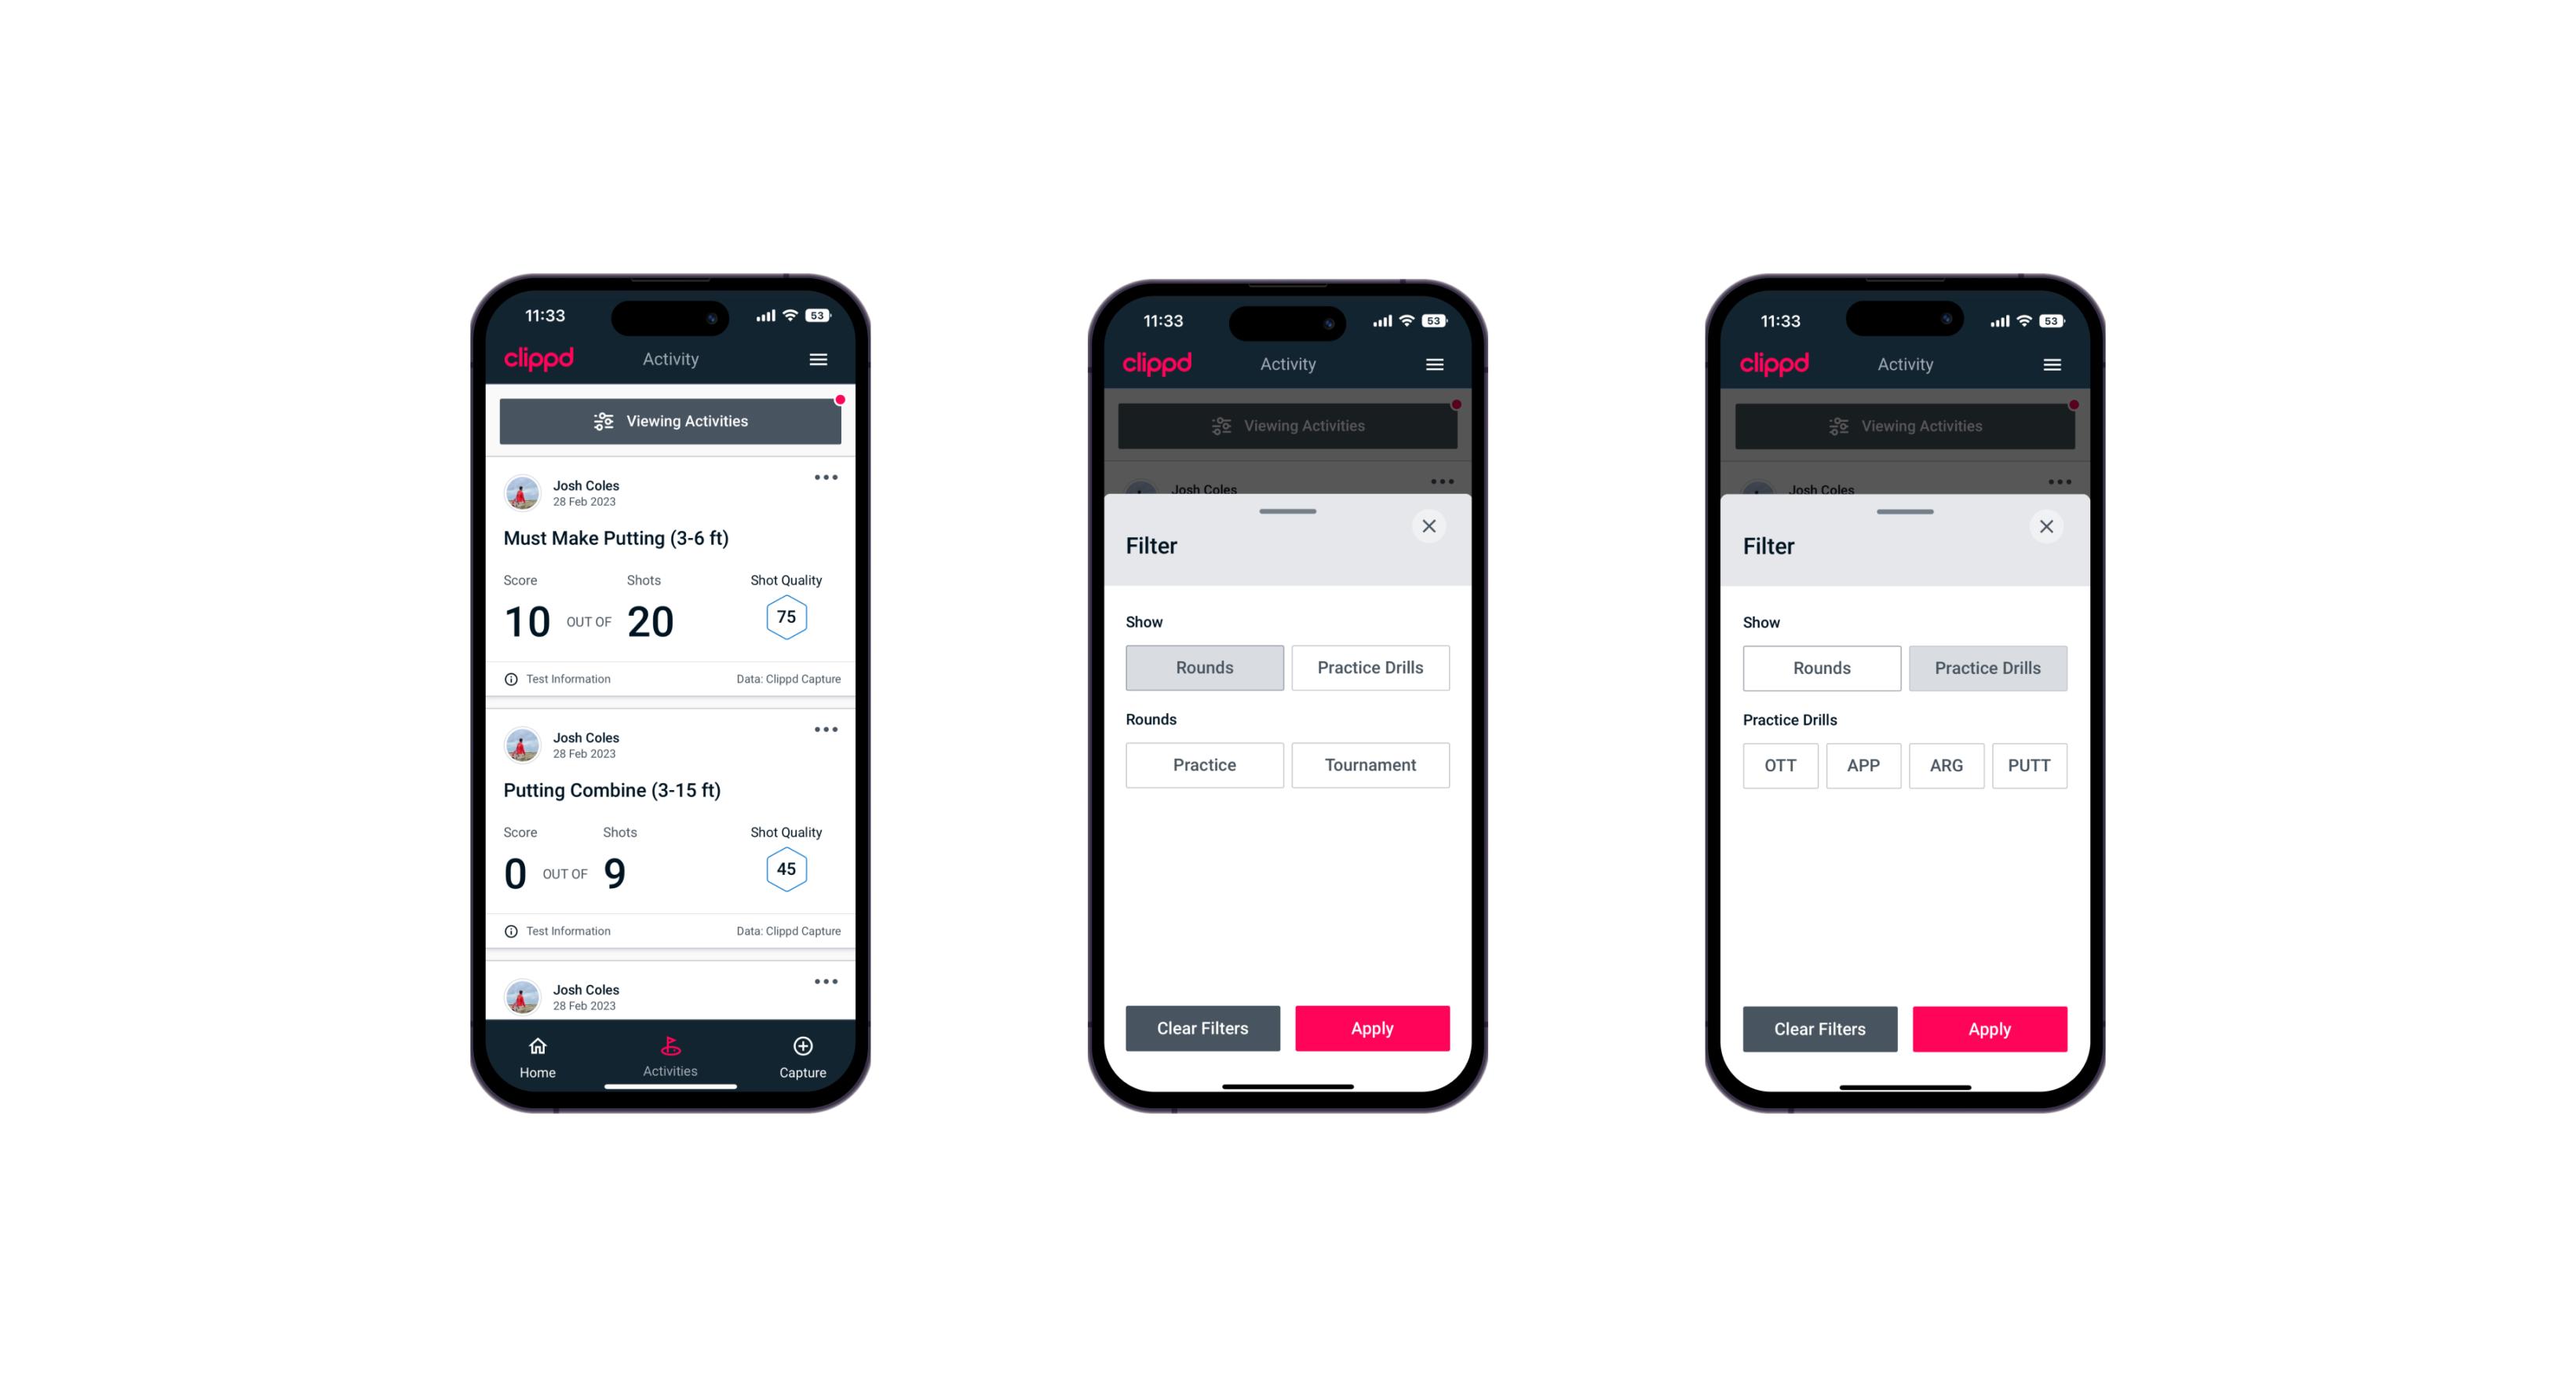Apply the selected filters

(1989, 1028)
